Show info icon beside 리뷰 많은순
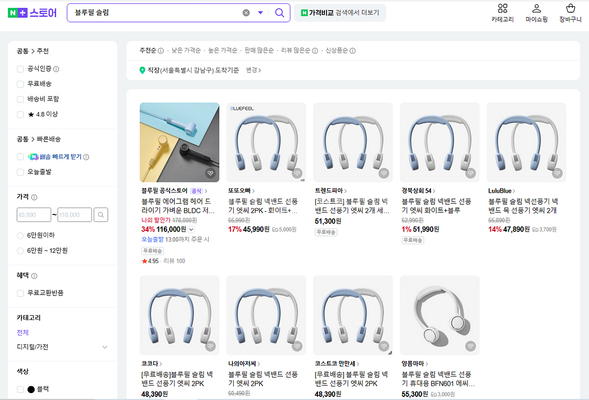 (315, 51)
